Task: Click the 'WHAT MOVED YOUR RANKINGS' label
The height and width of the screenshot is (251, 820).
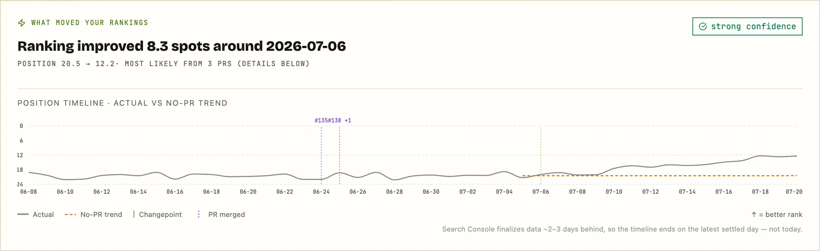Action: [90, 23]
